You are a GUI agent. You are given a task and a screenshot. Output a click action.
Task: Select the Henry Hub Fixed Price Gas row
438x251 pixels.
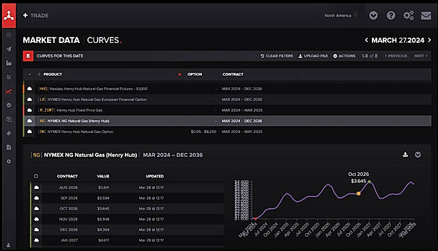[227, 110]
